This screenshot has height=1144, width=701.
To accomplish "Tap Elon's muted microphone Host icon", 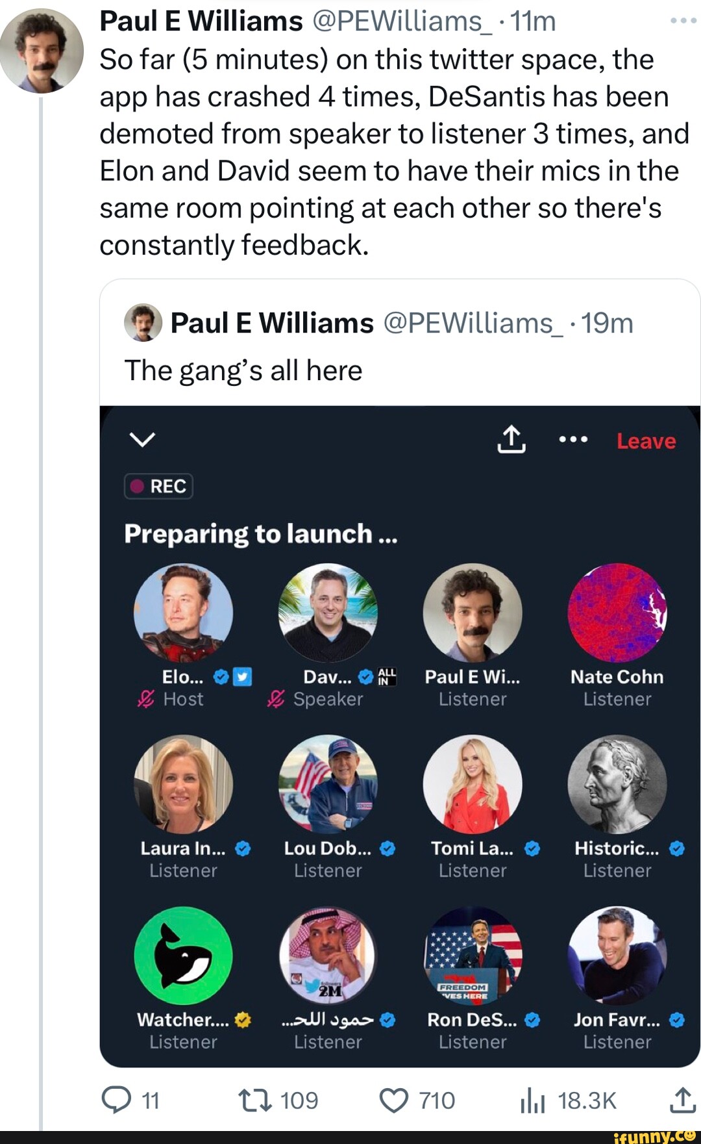I will point(146,699).
